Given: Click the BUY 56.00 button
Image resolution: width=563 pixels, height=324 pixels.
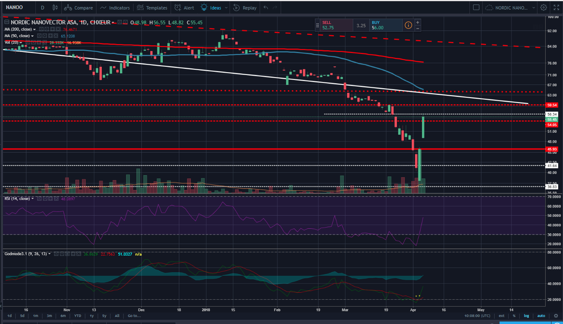Looking at the screenshot, I should tap(386, 25).
